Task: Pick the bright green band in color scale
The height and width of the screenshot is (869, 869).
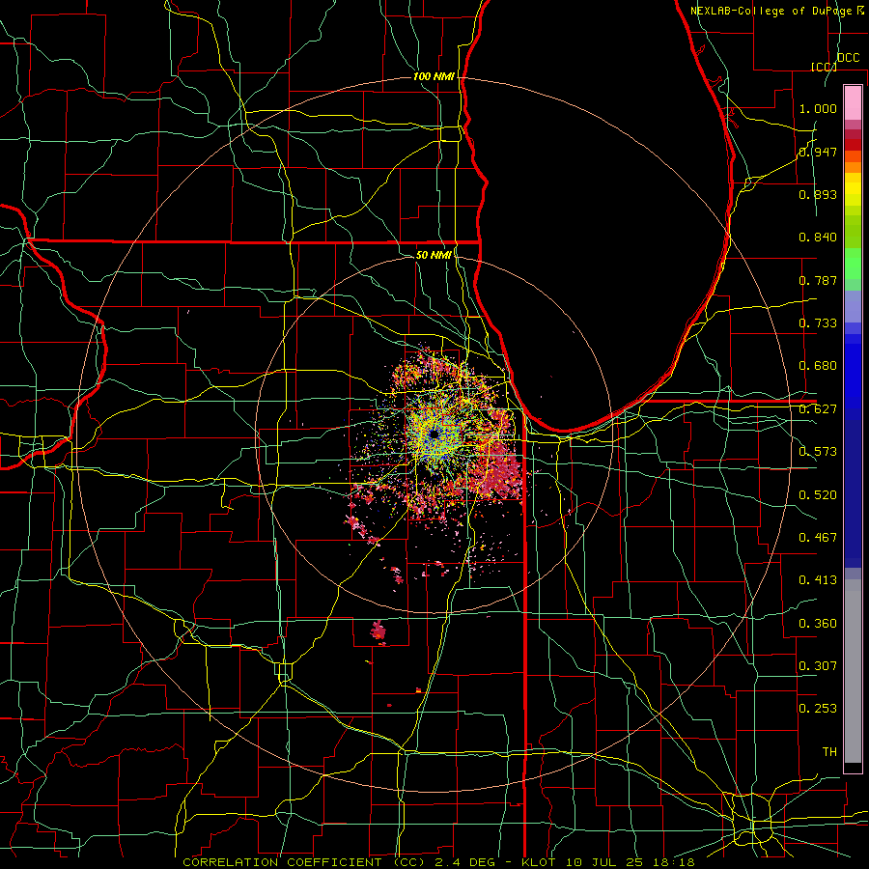Action: [853, 264]
